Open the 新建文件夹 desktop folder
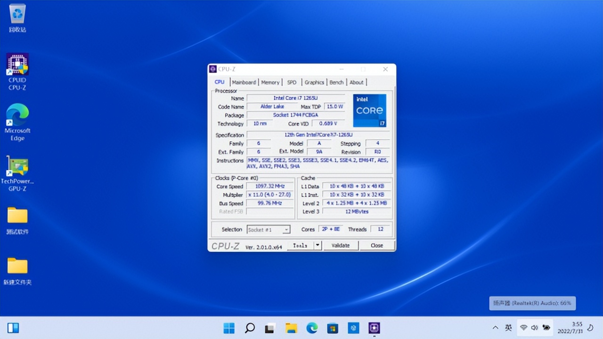The height and width of the screenshot is (339, 603). pos(18,268)
